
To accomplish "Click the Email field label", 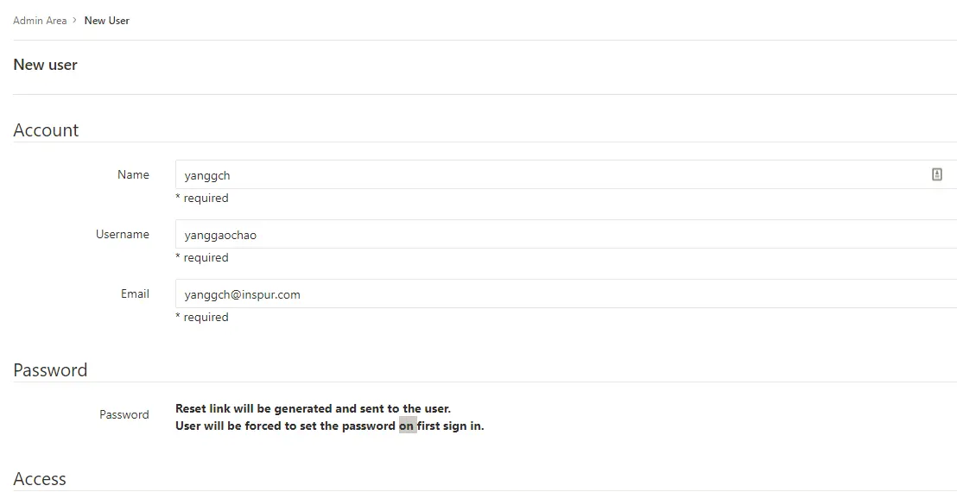I will tap(135, 293).
